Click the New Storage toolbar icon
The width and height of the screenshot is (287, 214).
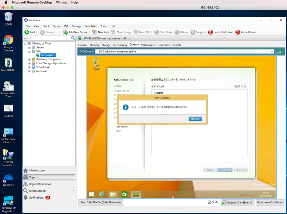click(x=113, y=32)
